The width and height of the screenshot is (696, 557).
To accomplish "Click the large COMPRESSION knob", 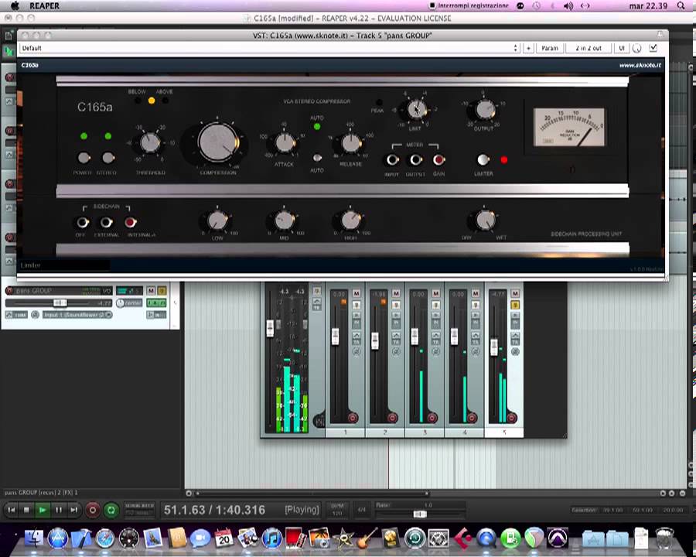I will [218, 143].
